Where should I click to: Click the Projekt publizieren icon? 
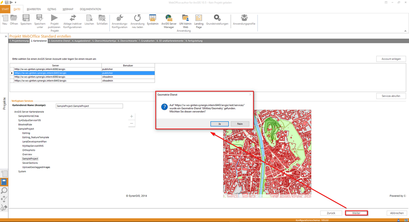click(x=54, y=18)
